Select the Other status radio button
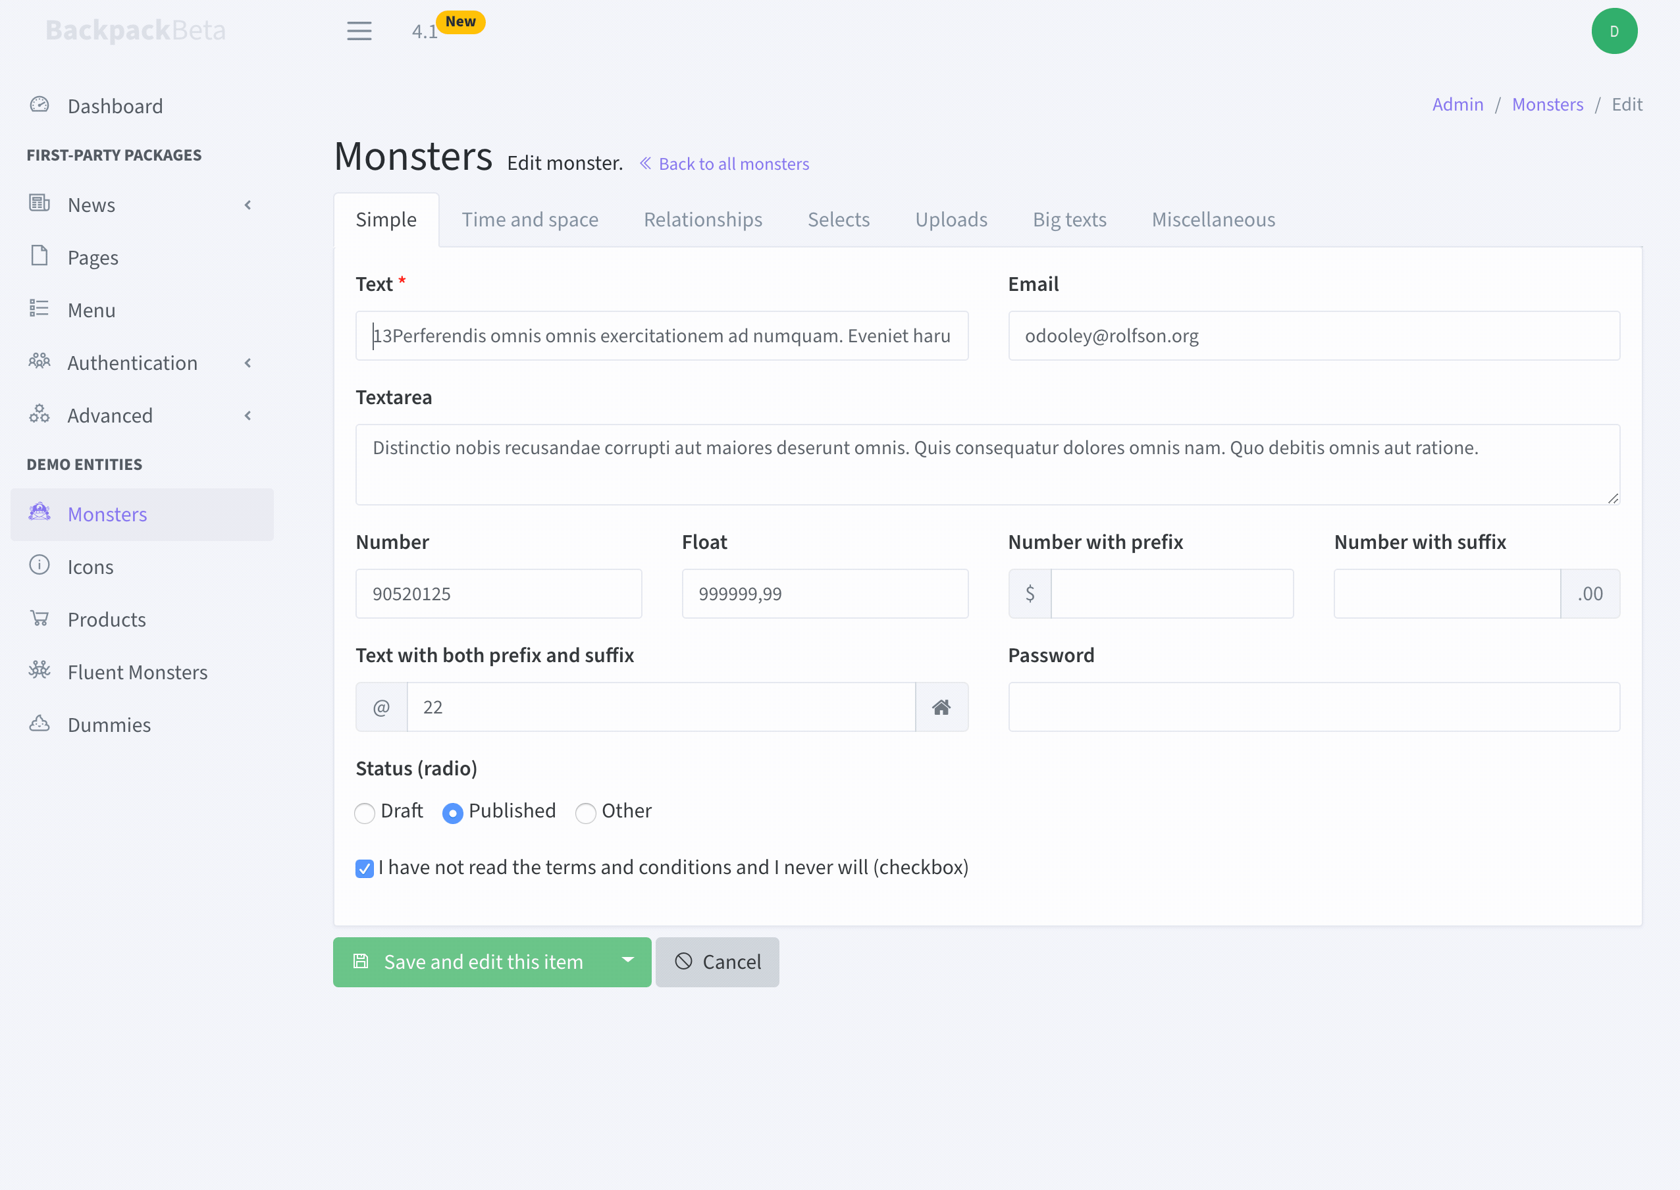The height and width of the screenshot is (1190, 1680). click(585, 814)
